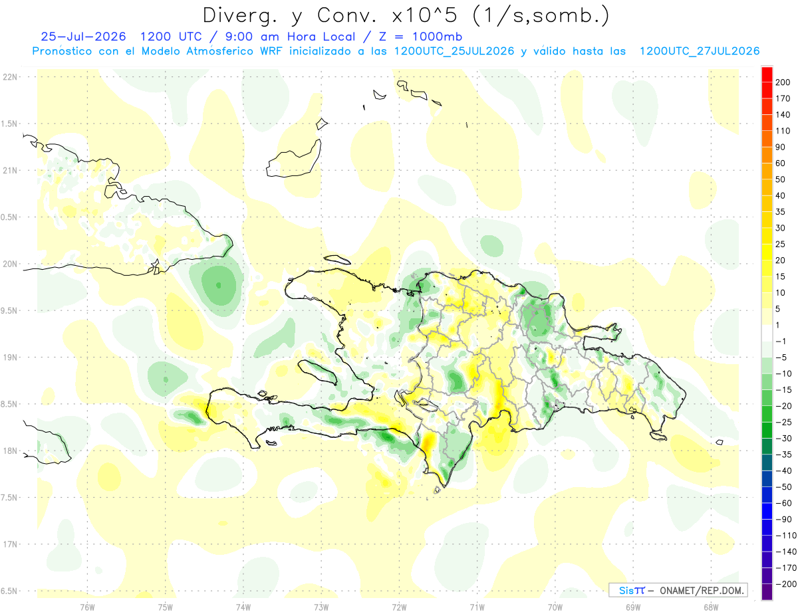Click the "1200UTC_25JUL2026" initialization timestamp
798x616 pixels.
click(x=454, y=51)
